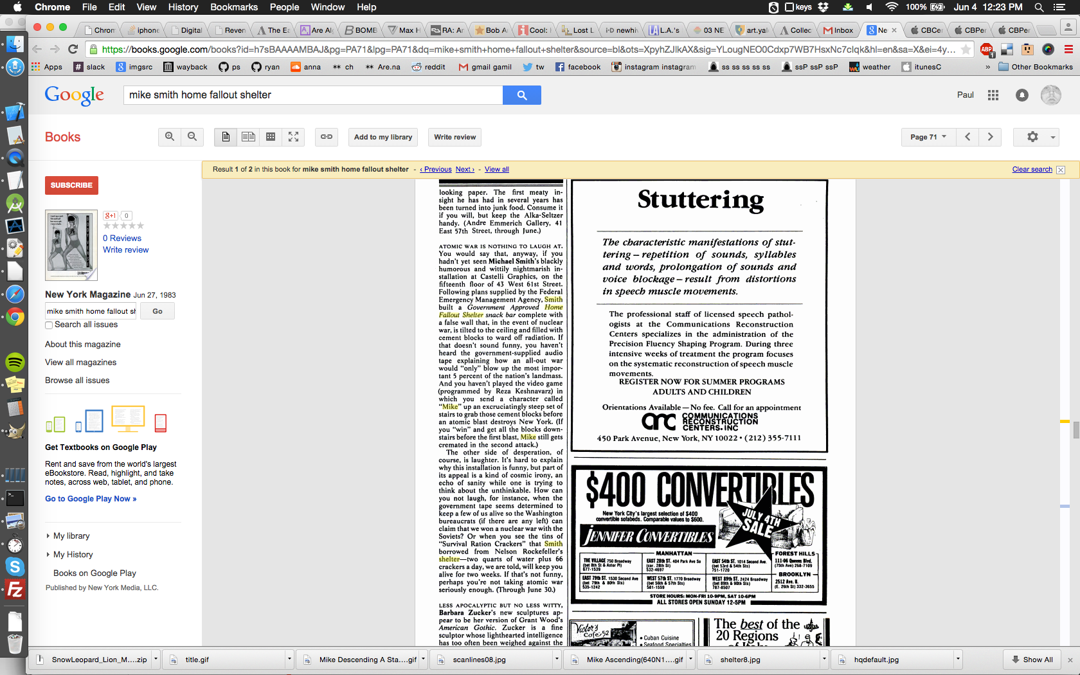Open Chrome hamburger menu

[1069, 50]
